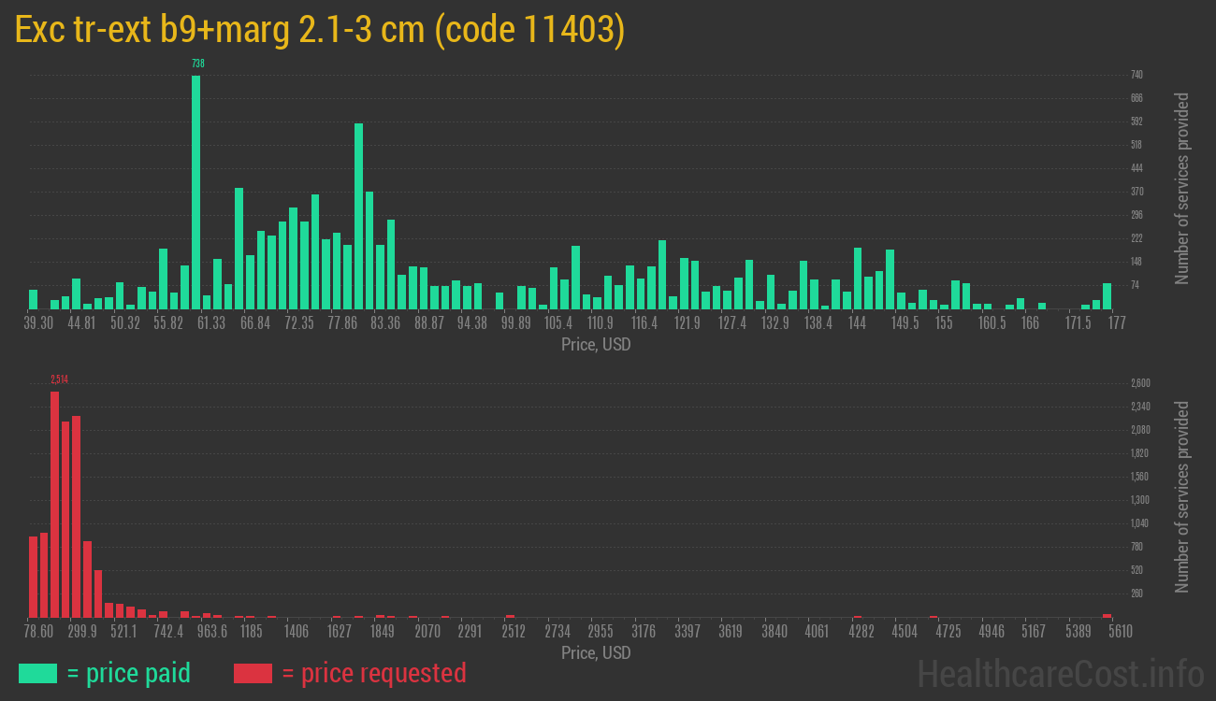Screen dimensions: 1216x701
Task: Click the 'Price, USD' label under green chart
Action: click(x=596, y=345)
